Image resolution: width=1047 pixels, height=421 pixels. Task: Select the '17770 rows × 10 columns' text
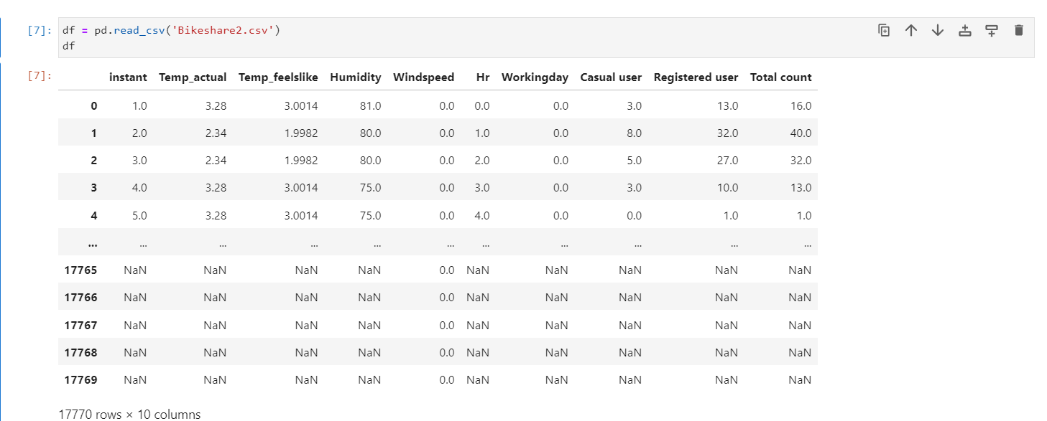click(x=128, y=414)
